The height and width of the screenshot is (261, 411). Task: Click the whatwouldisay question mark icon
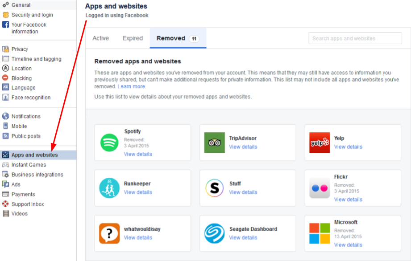pyautogui.click(x=109, y=233)
